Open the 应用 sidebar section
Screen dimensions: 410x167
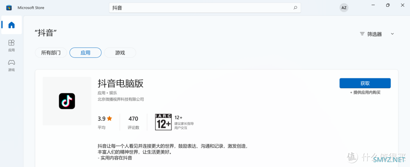(11, 45)
